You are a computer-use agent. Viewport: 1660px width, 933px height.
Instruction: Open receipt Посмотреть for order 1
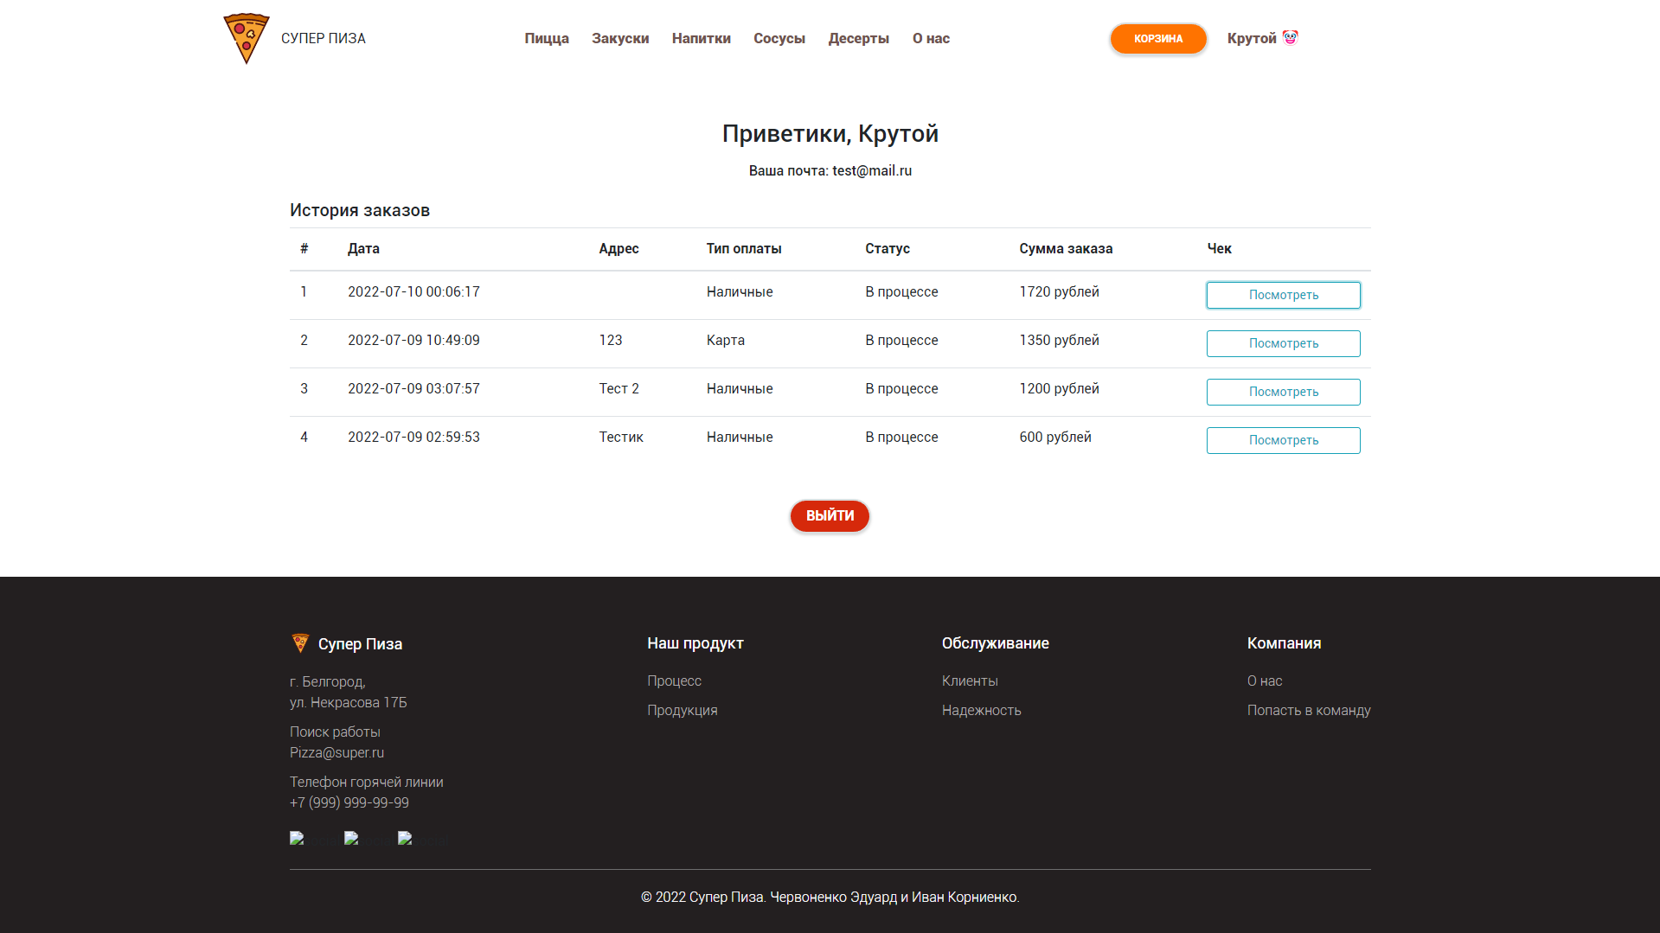tap(1283, 295)
